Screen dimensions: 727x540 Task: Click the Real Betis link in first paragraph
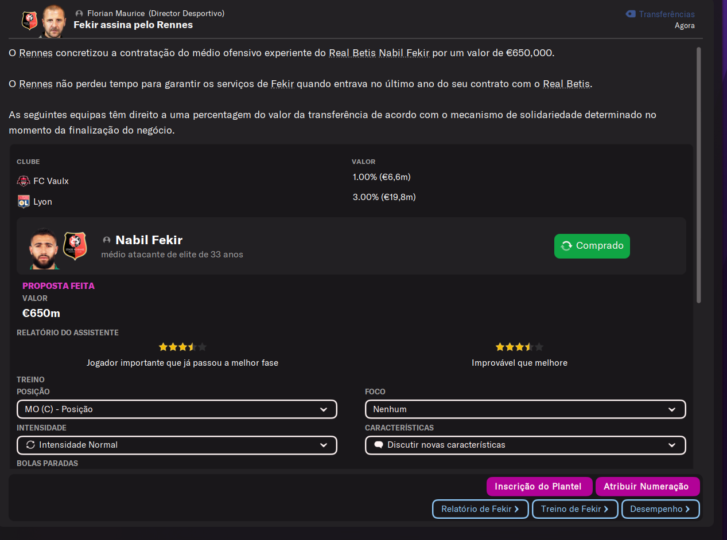(x=352, y=53)
